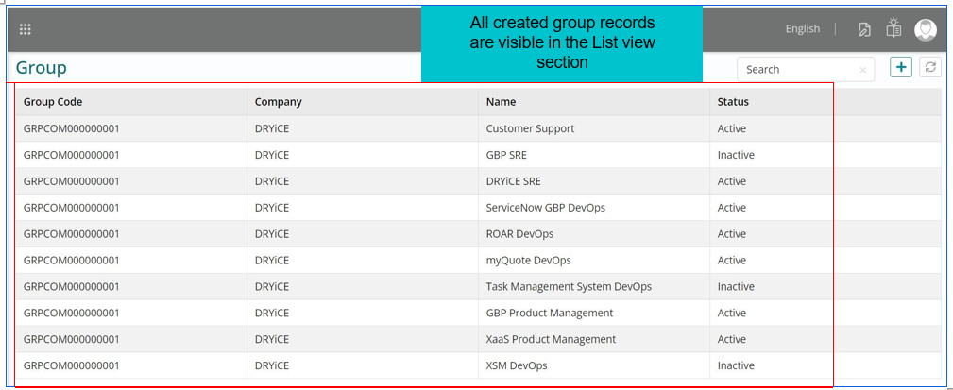Open the user profile avatar
The width and height of the screenshot is (953, 390).
coord(926,29)
